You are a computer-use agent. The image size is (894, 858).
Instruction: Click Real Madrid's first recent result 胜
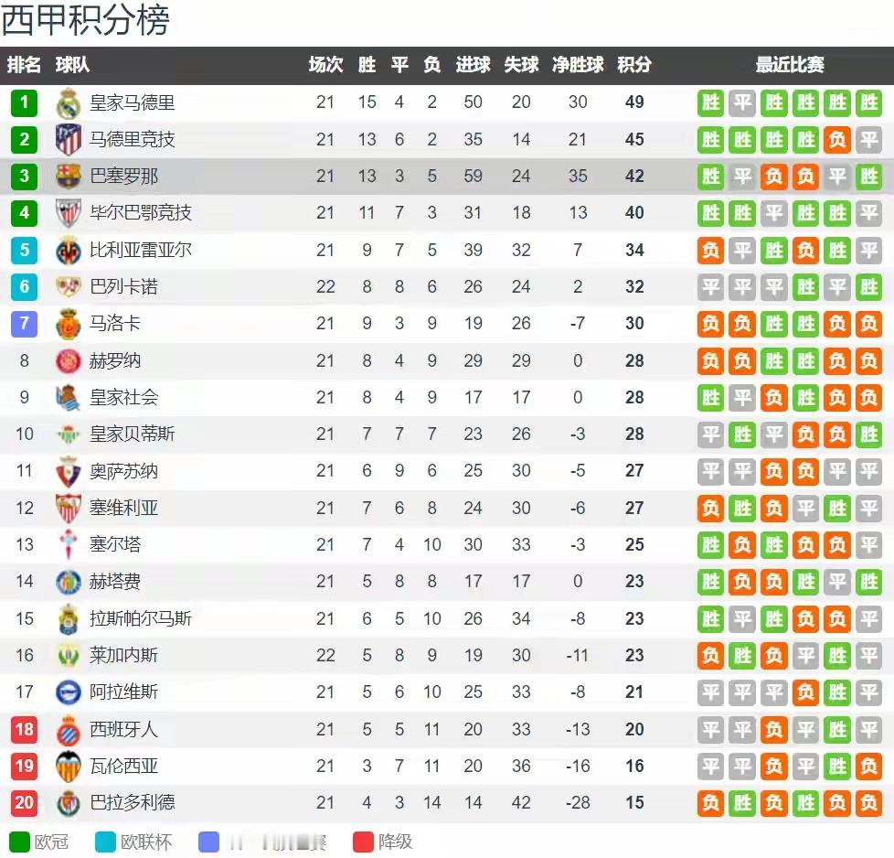[710, 103]
